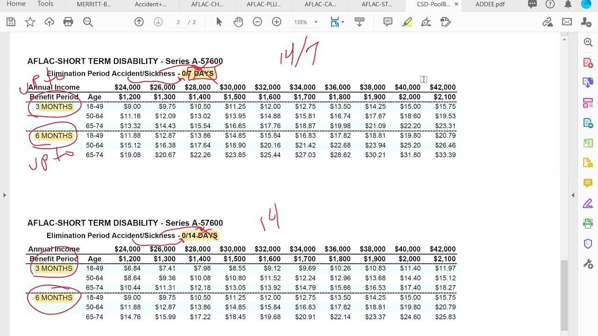This screenshot has width=598, height=336.
Task: Click the star bookmark icon
Action: point(30,22)
